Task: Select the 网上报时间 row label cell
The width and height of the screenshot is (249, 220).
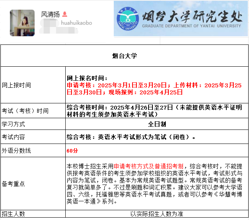Action: (x=33, y=85)
